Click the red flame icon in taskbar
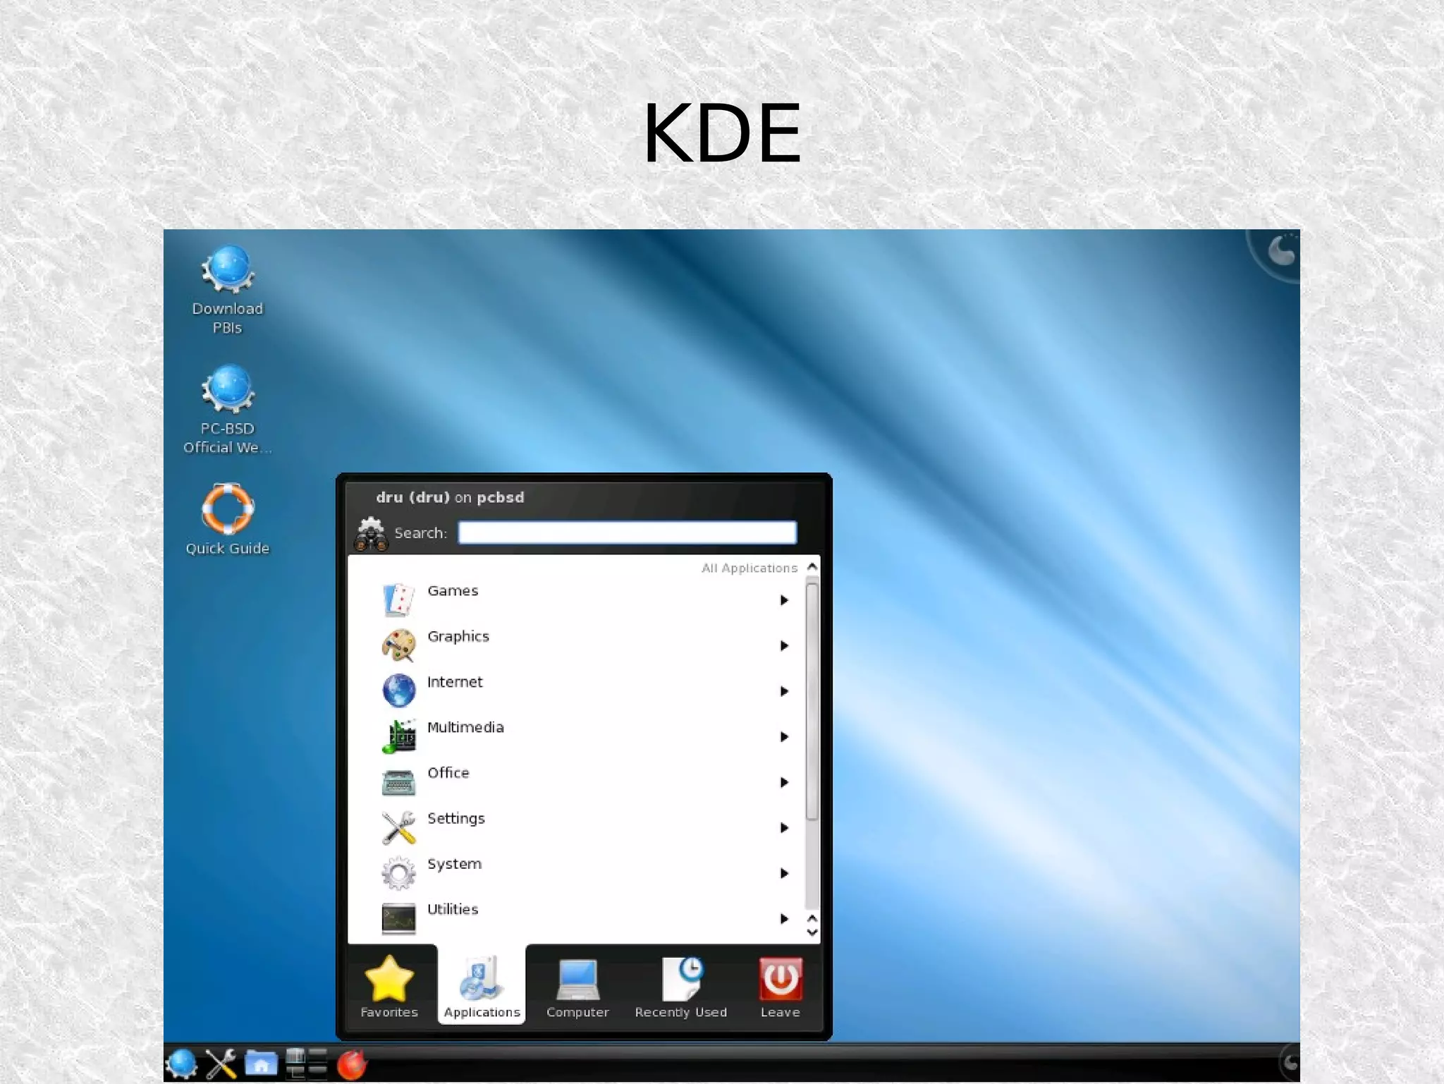 tap(351, 1064)
